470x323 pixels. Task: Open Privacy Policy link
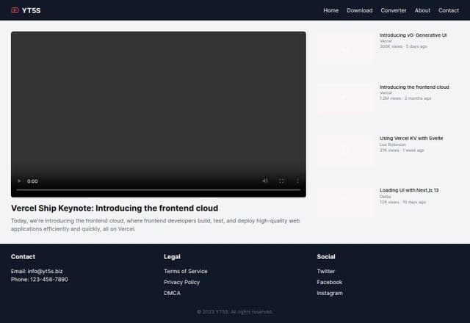coord(181,282)
